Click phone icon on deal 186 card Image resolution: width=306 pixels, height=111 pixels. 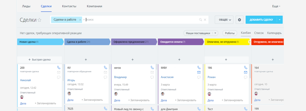tap(246, 68)
